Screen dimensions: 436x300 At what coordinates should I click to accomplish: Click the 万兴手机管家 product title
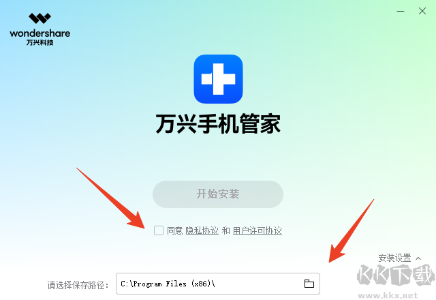pos(218,123)
